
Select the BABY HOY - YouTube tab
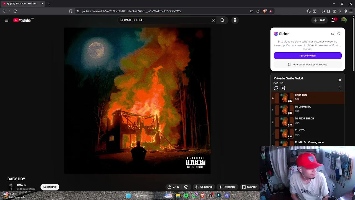point(23,4)
